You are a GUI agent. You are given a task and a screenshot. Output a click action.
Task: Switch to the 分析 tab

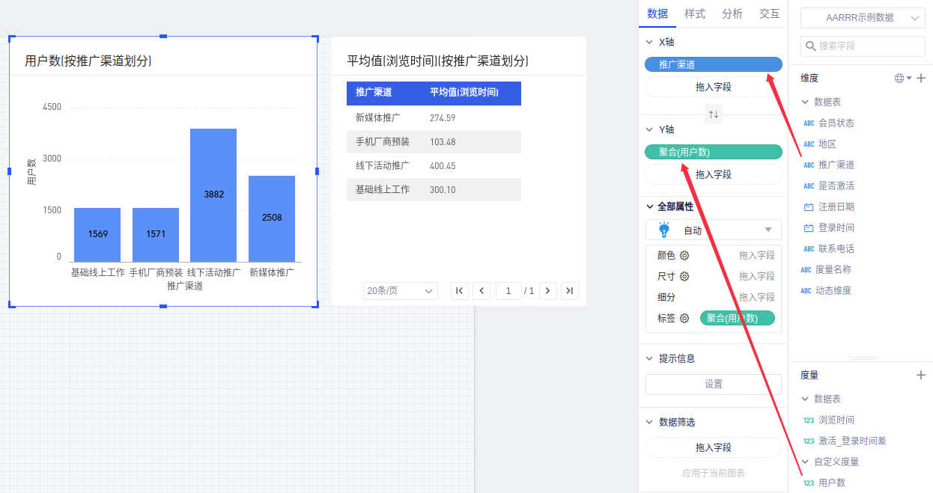point(732,13)
